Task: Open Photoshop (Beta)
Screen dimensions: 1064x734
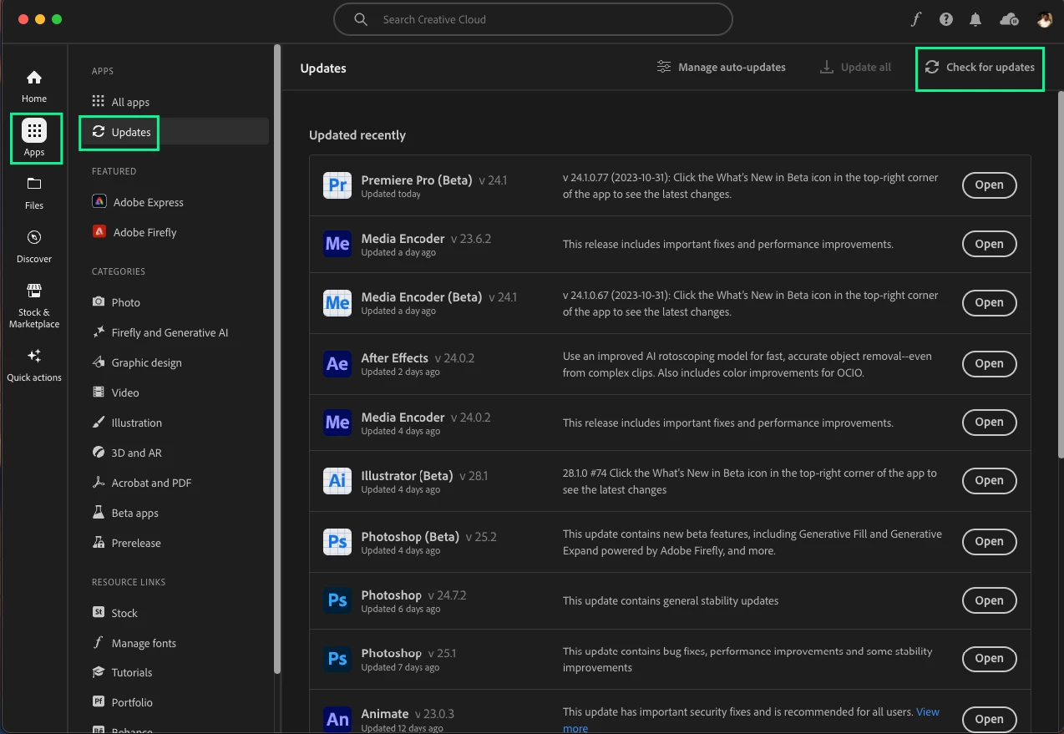Action: click(x=989, y=541)
